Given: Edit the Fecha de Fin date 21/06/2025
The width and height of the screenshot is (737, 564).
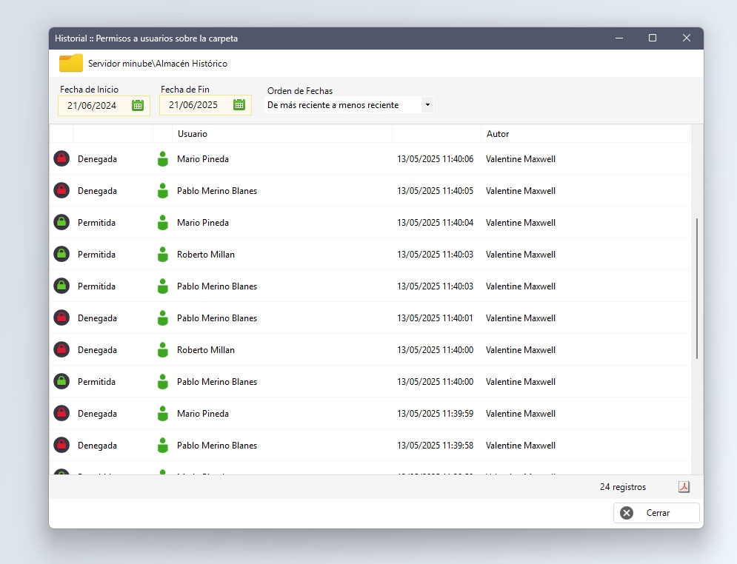Looking at the screenshot, I should pyautogui.click(x=193, y=104).
